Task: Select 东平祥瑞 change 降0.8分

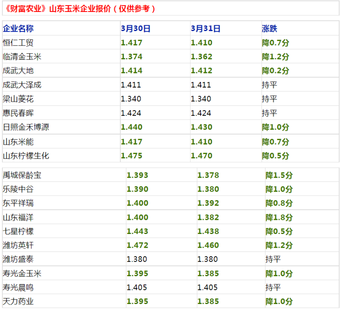Action: [x=279, y=203]
